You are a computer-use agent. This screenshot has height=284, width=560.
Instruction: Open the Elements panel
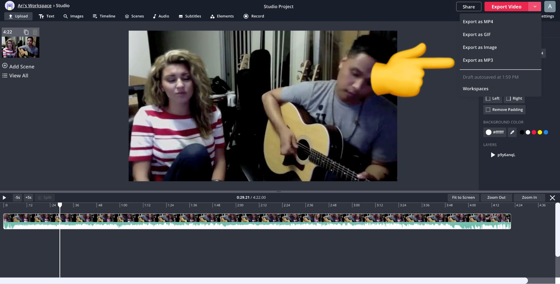[222, 16]
